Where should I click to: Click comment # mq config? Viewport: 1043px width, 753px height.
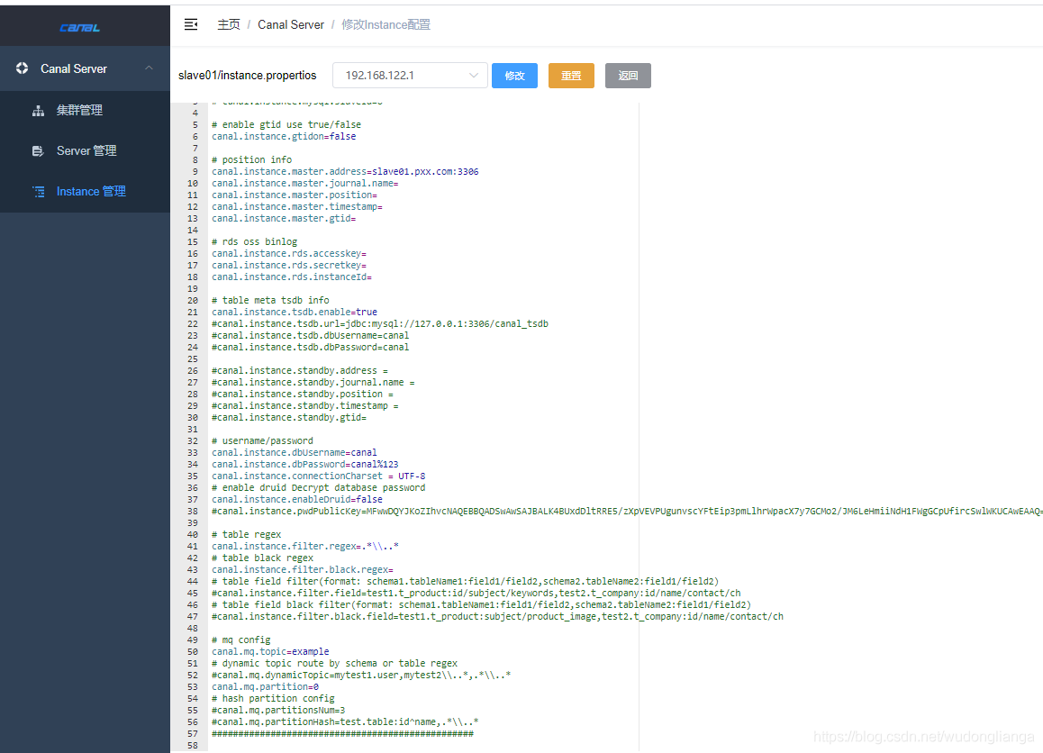pos(241,640)
